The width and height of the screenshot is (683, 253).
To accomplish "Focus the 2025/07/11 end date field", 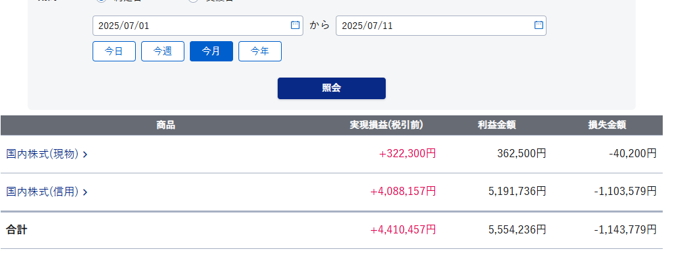I will 441,26.
